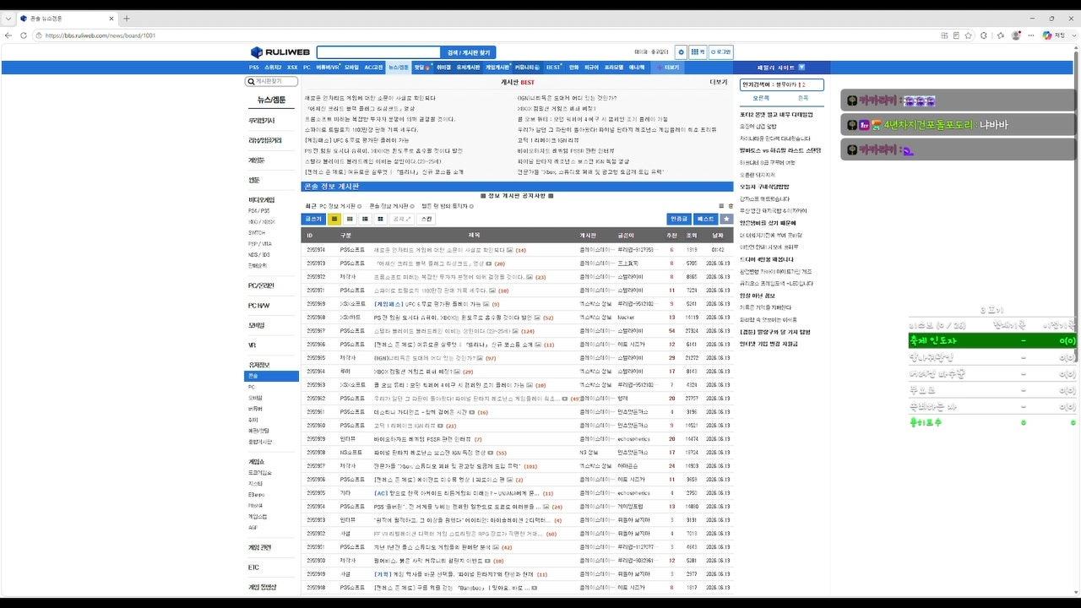Go back with browser back arrow
The height and width of the screenshot is (608, 1081).
pos(9,35)
